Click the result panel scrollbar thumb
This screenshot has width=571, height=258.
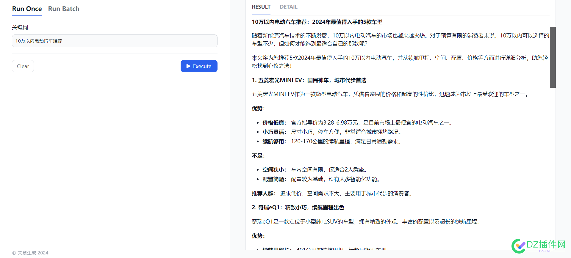[x=553, y=57]
